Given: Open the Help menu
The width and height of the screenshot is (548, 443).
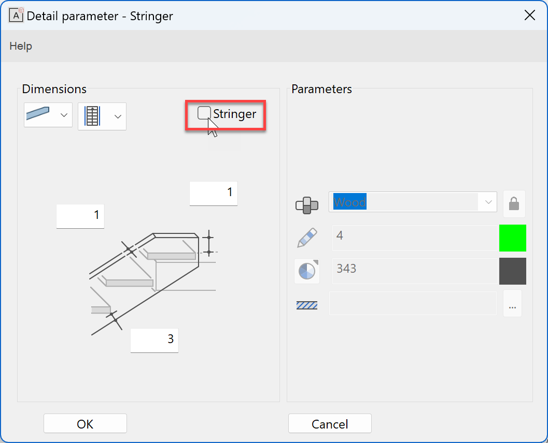Looking at the screenshot, I should coord(21,46).
